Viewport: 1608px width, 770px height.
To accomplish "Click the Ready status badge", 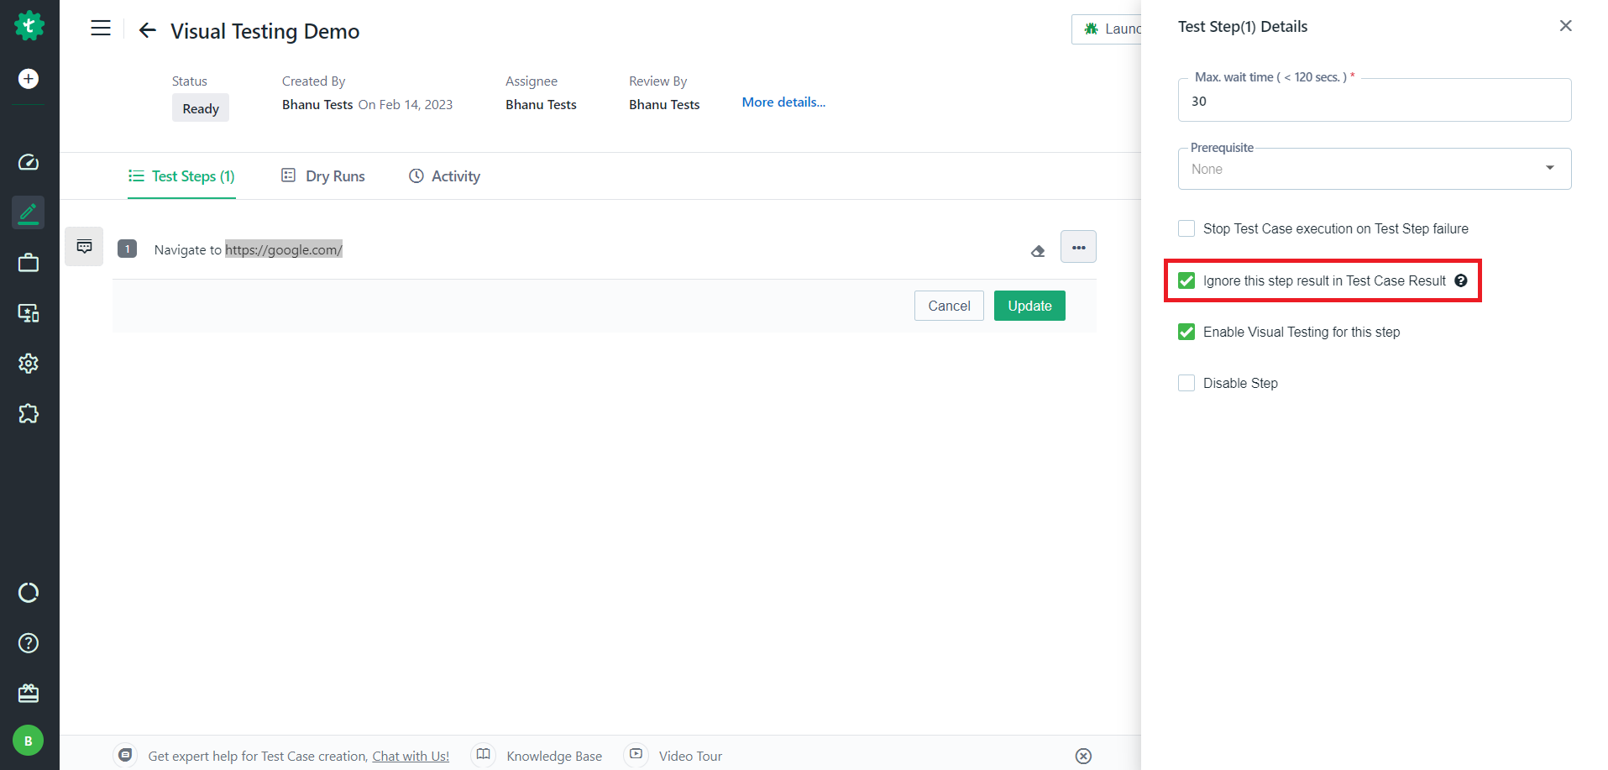I will click(x=201, y=108).
